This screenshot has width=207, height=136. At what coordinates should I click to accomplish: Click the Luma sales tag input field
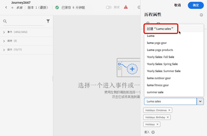click(170, 101)
